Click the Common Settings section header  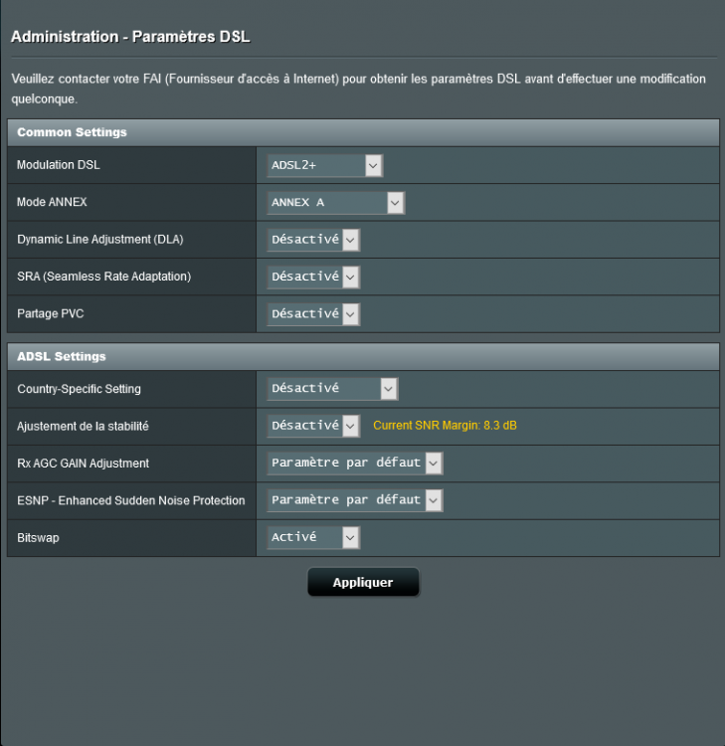72,132
